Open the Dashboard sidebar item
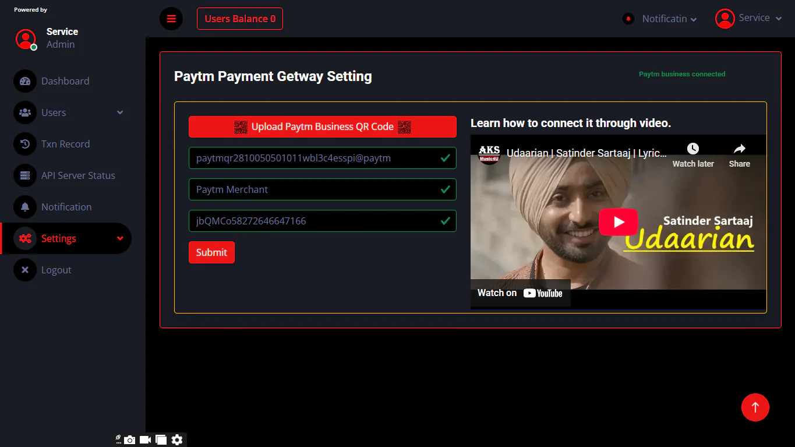Screen dimensions: 795x447 [65, 81]
